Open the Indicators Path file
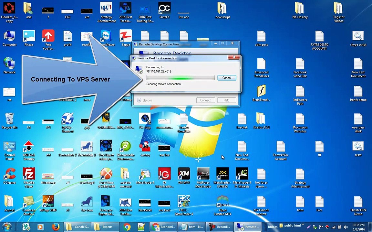Viewport: 372px width, 232px height. pyautogui.click(x=300, y=95)
